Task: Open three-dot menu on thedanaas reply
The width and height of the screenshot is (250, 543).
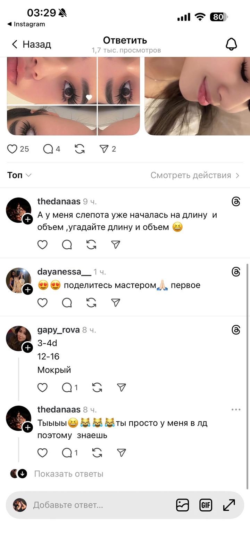Action: (236, 409)
